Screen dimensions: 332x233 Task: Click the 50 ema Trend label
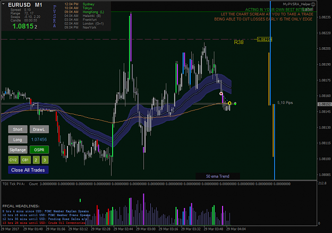[x=218, y=176]
